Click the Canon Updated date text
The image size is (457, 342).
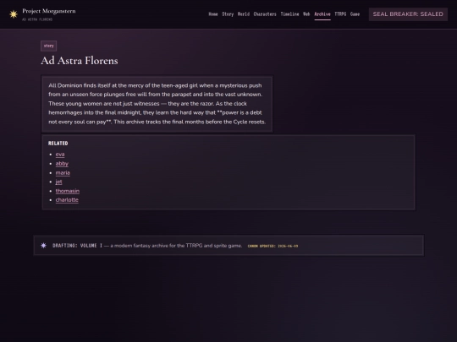(x=273, y=246)
